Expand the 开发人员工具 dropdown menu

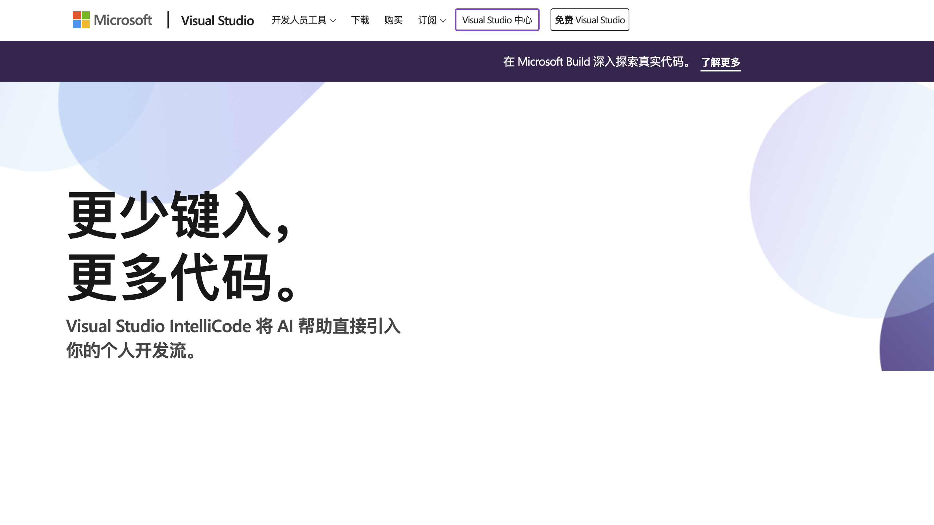pyautogui.click(x=304, y=20)
